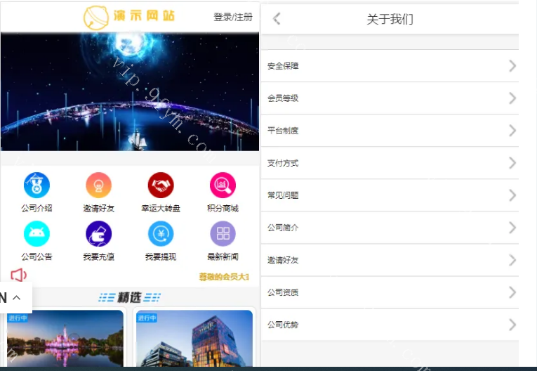537x371 pixels.
Task: Click the 进行中 badge on building card
Action: coord(147,318)
